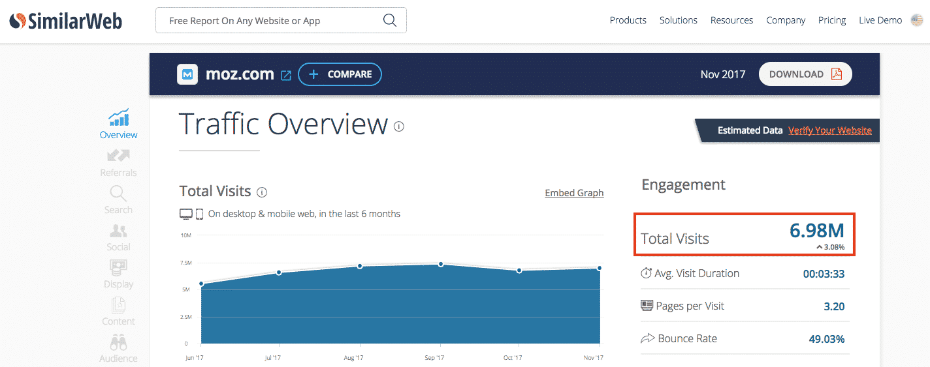The width and height of the screenshot is (930, 367).
Task: Go to the Pricing page
Action: pos(832,20)
